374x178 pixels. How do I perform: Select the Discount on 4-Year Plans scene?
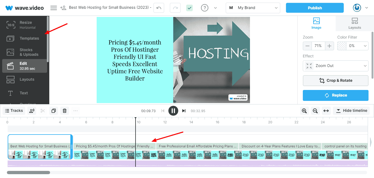[x=280, y=147]
